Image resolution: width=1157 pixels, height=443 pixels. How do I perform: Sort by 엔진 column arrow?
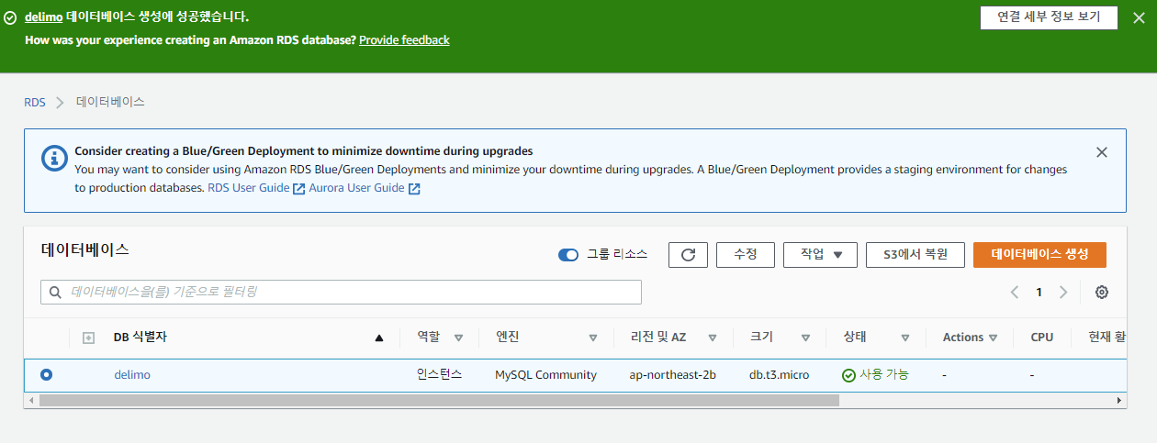(593, 338)
